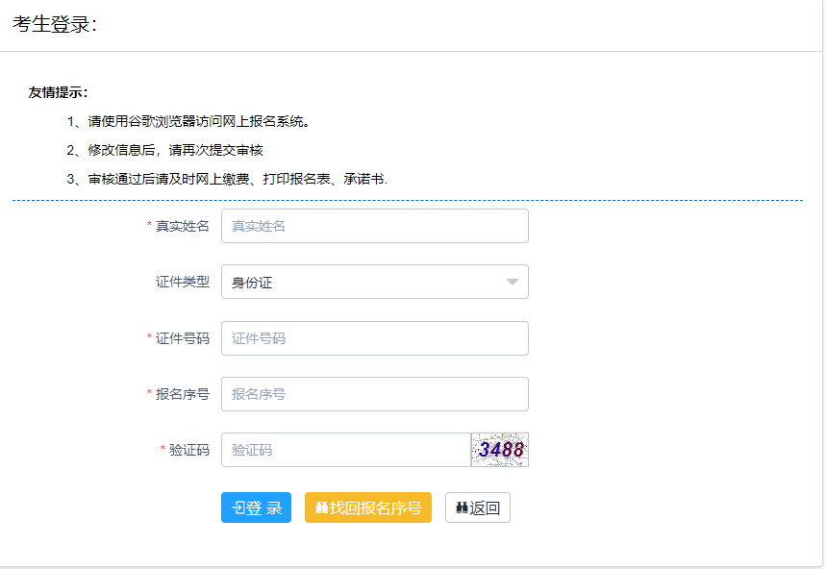Focus the 真实姓名 input field
The width and height of the screenshot is (826, 569).
click(x=375, y=226)
